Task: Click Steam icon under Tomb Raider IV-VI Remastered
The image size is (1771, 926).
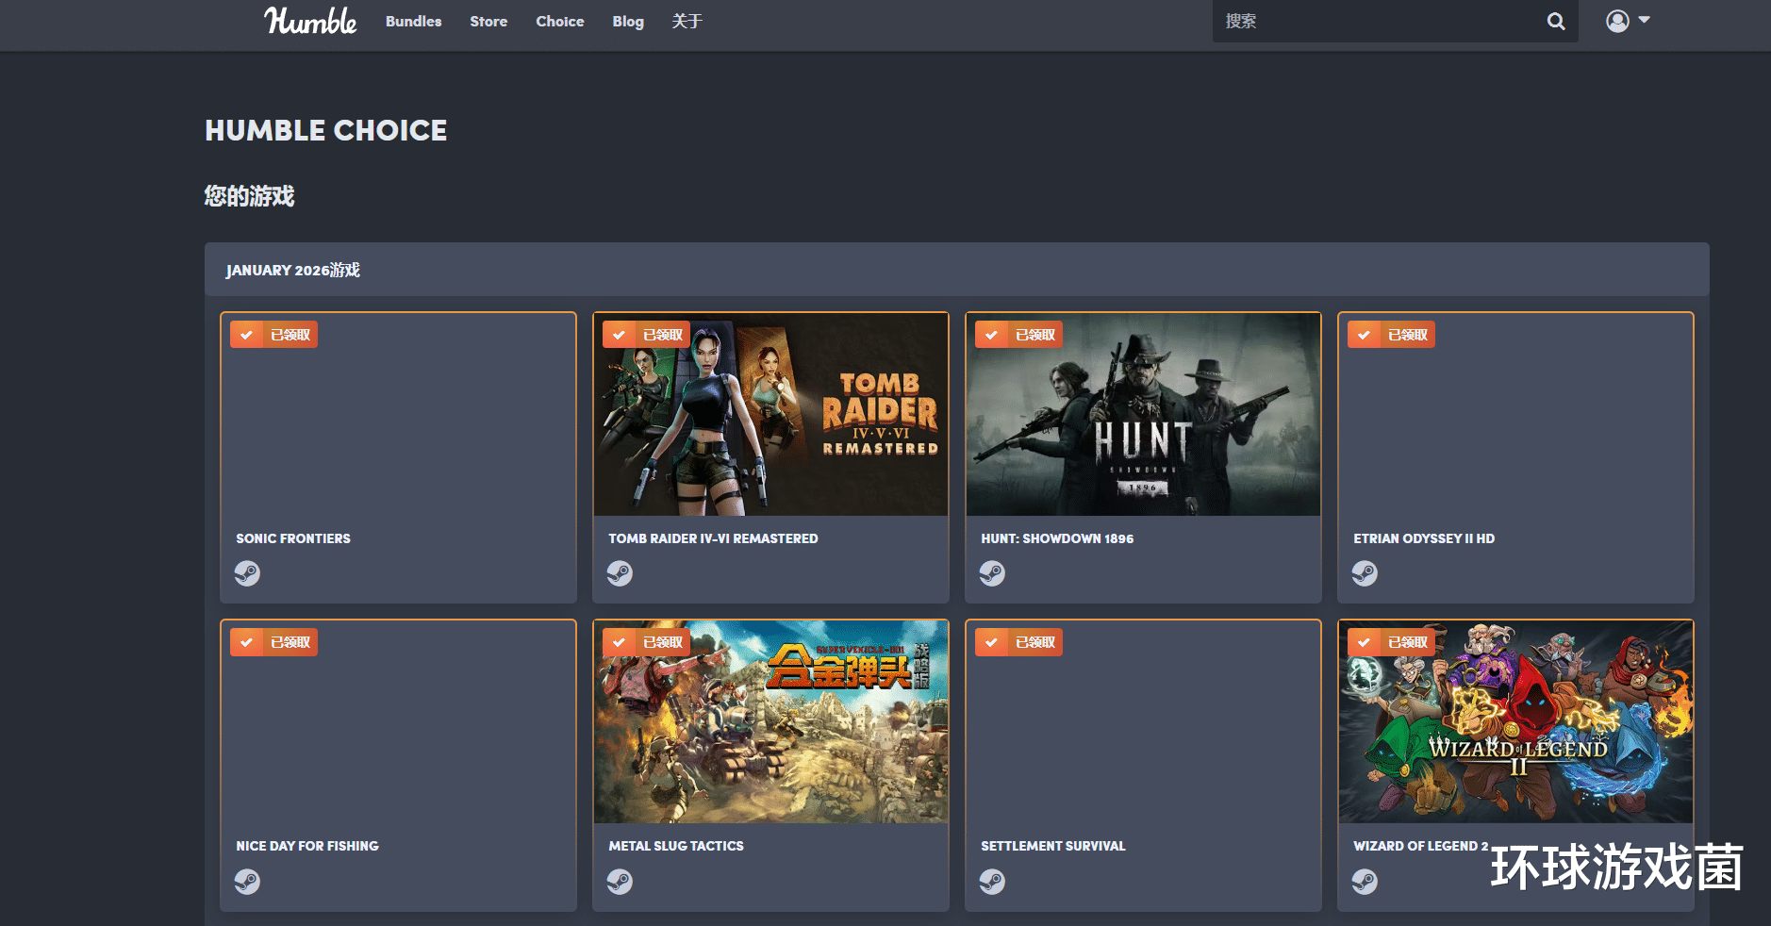Action: coord(620,573)
